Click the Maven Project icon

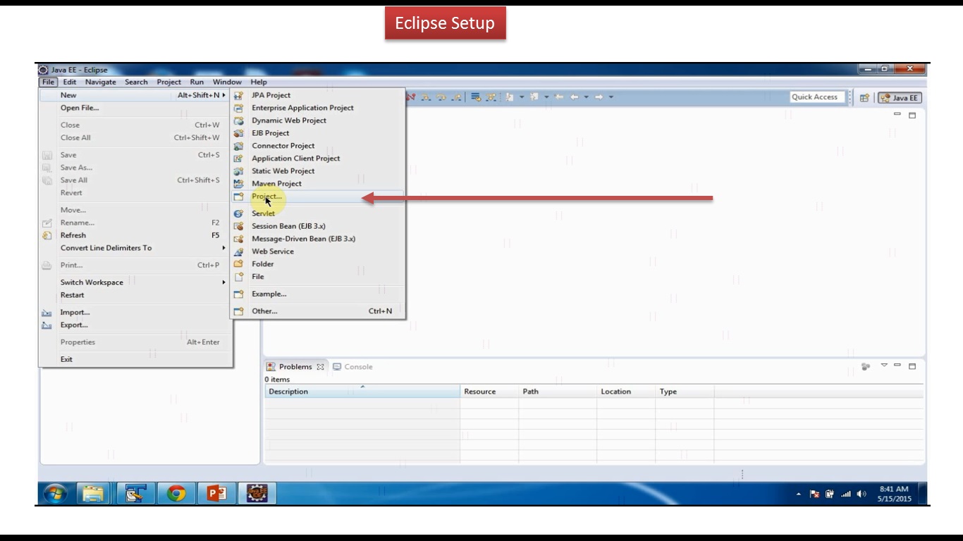(x=238, y=184)
